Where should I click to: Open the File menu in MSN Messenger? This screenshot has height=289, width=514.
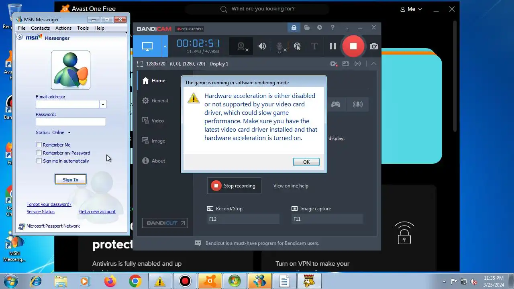pos(22,28)
